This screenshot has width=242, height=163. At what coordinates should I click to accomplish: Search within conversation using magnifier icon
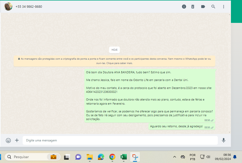[x=213, y=6]
